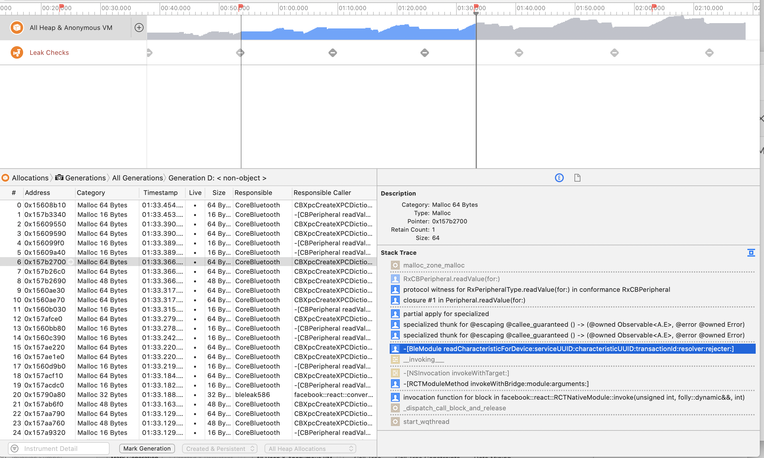The height and width of the screenshot is (458, 764).
Task: Click the document icon beside the E badge
Action: click(577, 178)
